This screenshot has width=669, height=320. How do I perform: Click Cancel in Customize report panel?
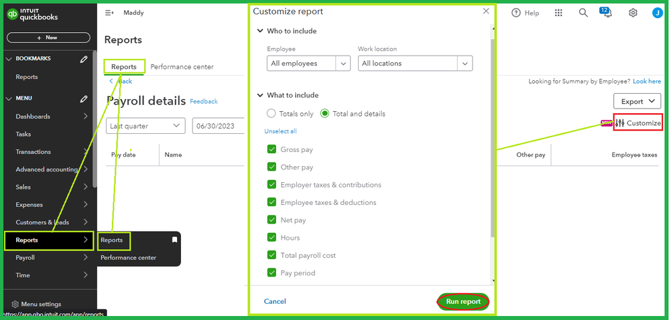[x=275, y=302]
